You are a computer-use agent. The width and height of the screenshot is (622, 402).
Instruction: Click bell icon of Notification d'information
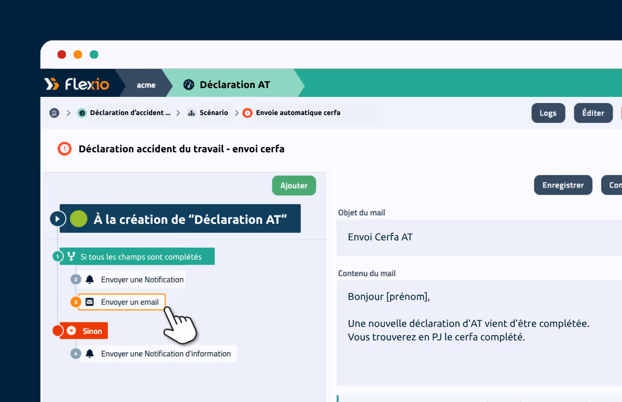point(90,354)
